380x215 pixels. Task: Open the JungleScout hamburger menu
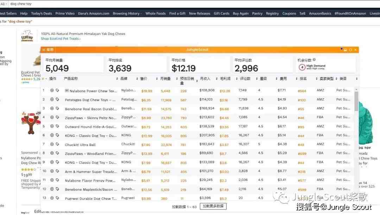click(44, 50)
